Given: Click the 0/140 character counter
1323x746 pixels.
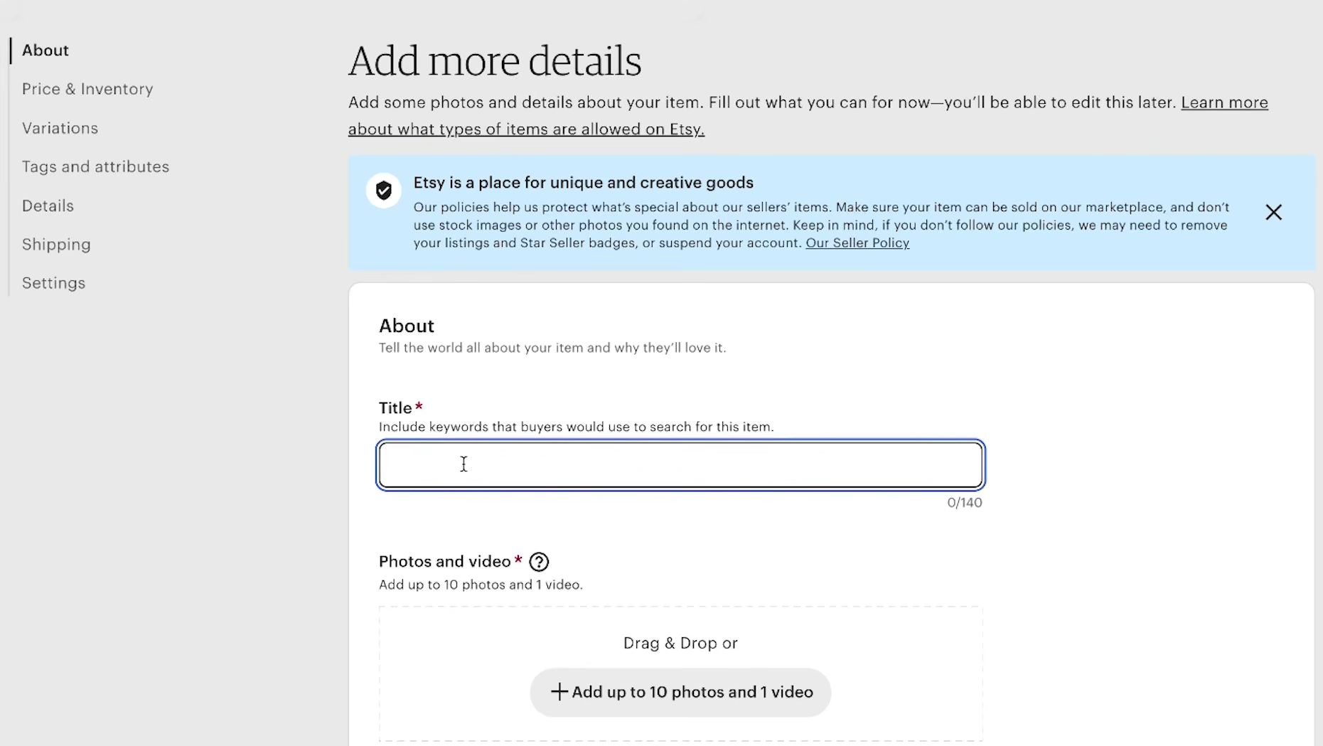Looking at the screenshot, I should [x=965, y=503].
